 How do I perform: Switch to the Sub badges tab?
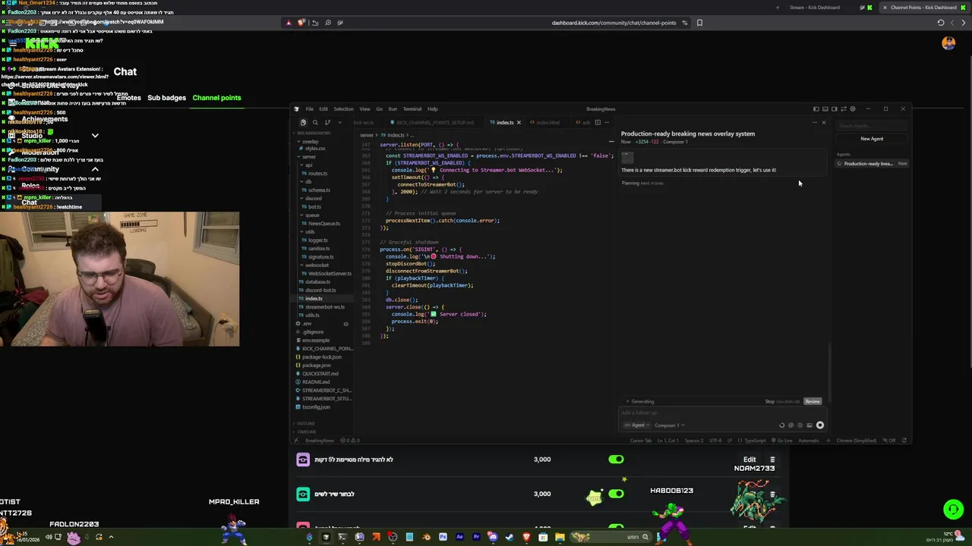(166, 98)
